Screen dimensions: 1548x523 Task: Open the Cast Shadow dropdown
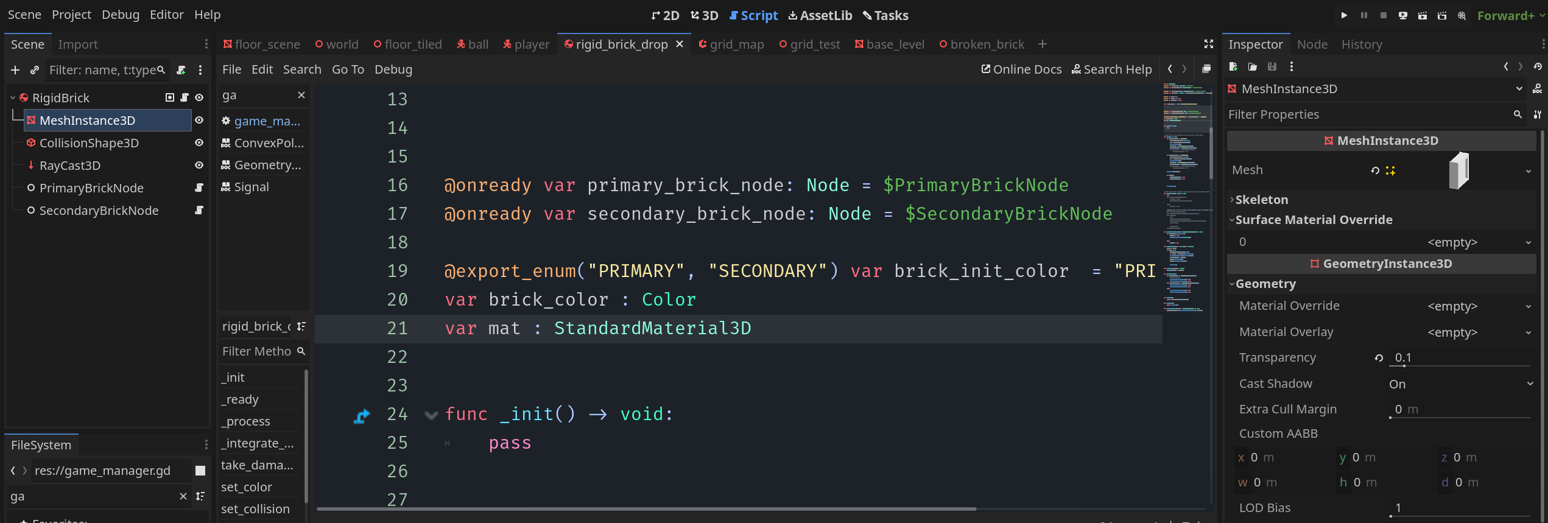pyautogui.click(x=1461, y=384)
